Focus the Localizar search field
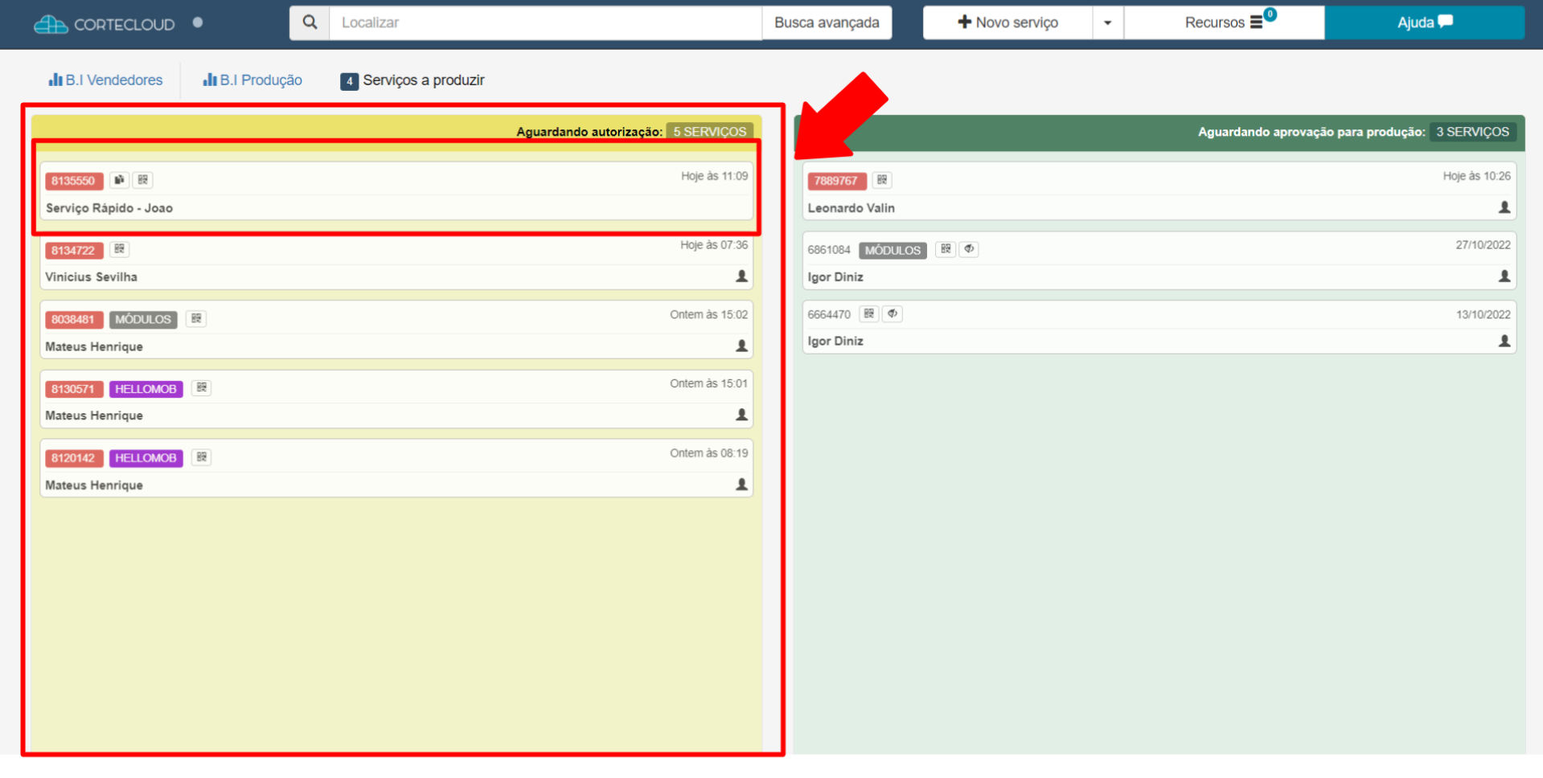This screenshot has width=1543, height=778. (x=546, y=23)
